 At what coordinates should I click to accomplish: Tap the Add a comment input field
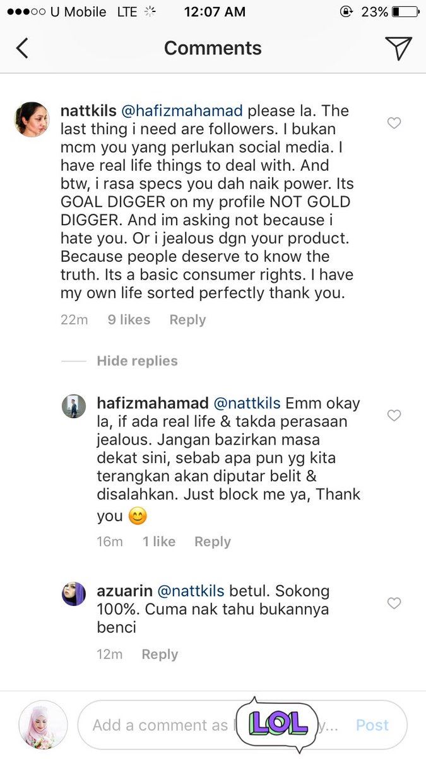(158, 725)
